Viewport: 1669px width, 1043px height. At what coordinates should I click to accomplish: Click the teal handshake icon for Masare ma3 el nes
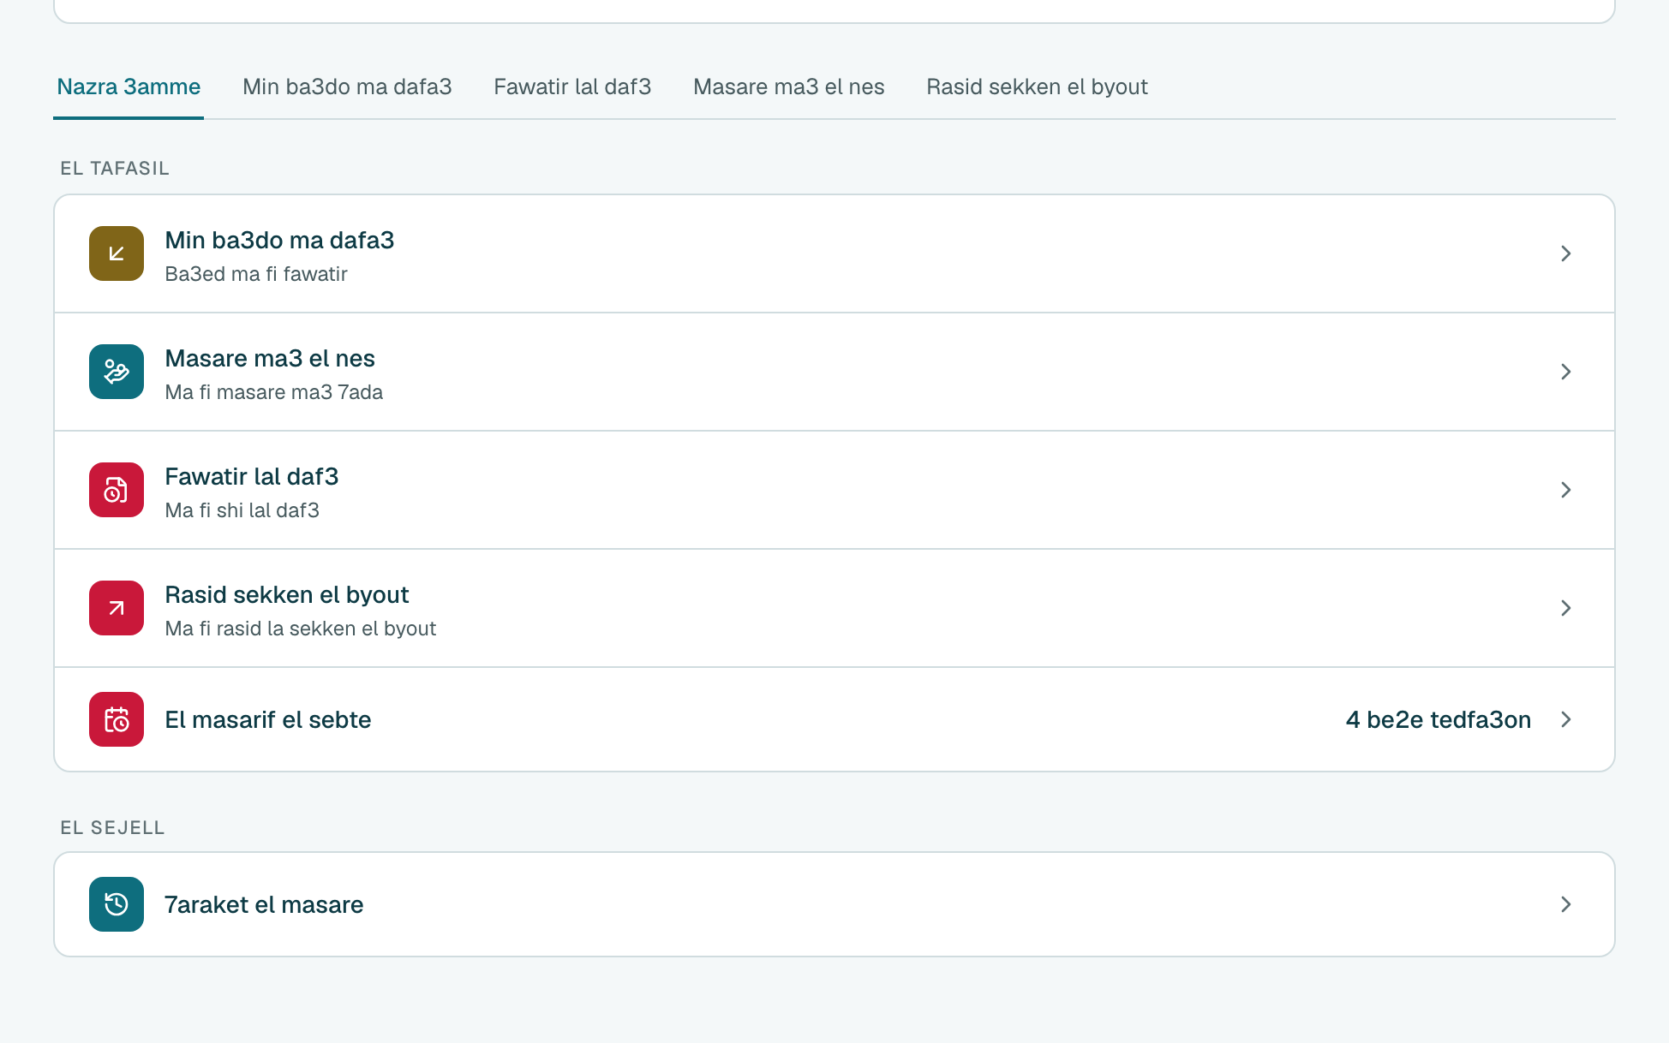click(x=117, y=372)
